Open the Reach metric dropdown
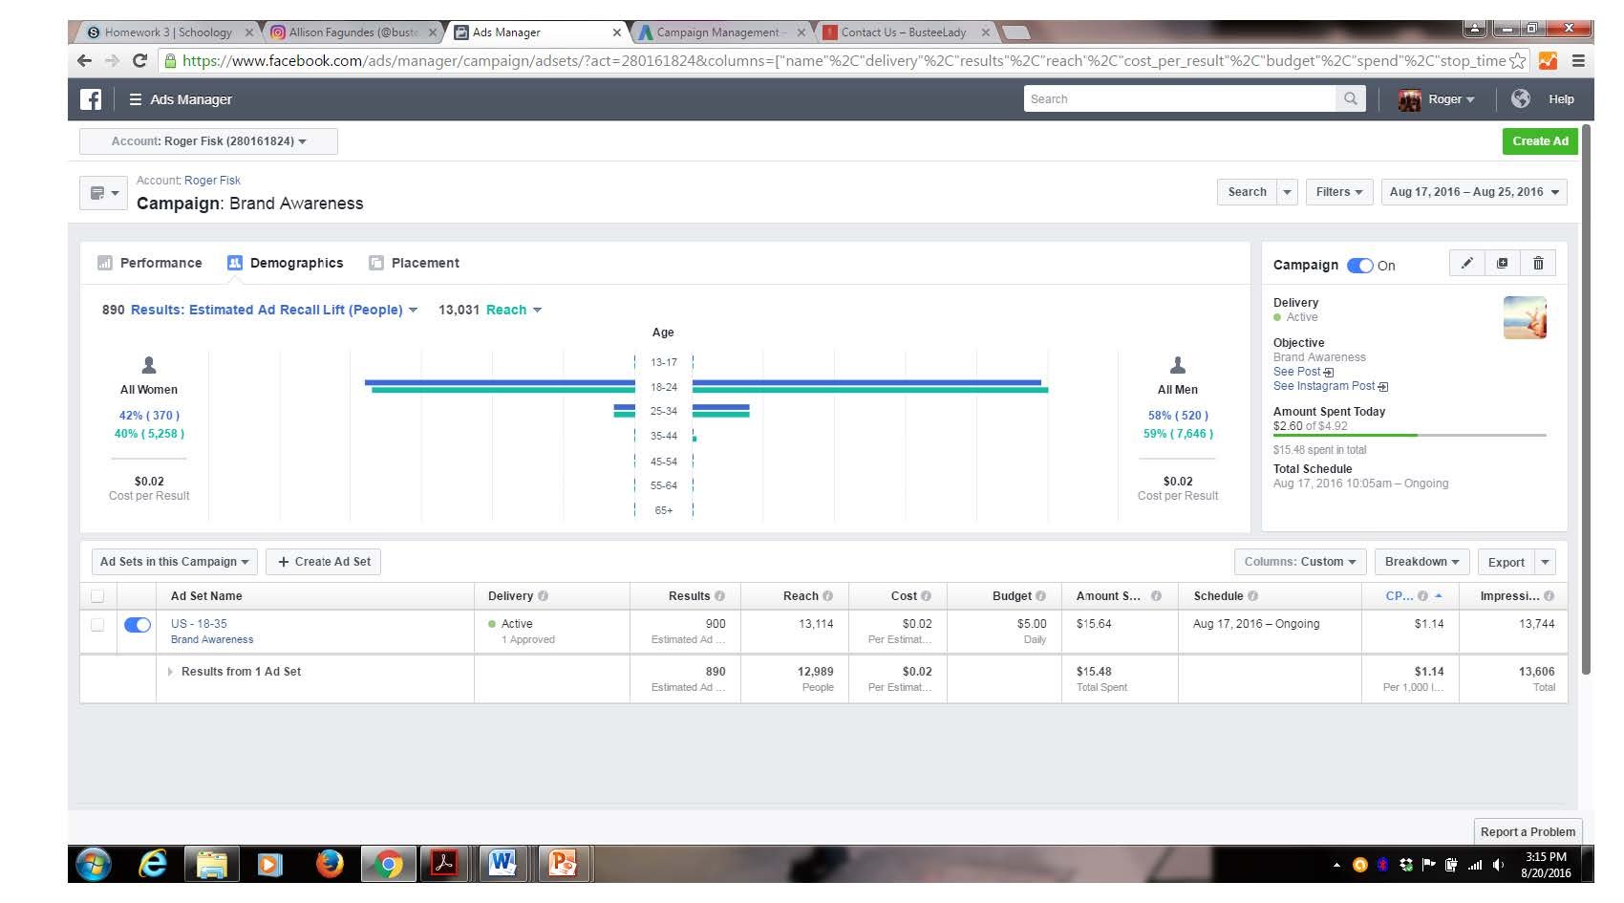Image resolution: width=1624 pixels, height=903 pixels. pyautogui.click(x=514, y=310)
